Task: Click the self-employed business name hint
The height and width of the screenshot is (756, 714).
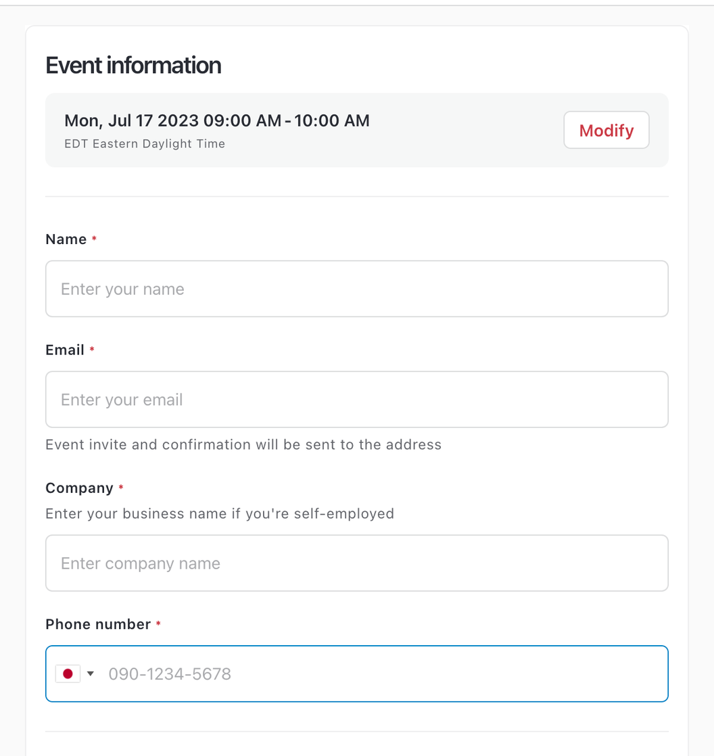Action: coord(220,513)
